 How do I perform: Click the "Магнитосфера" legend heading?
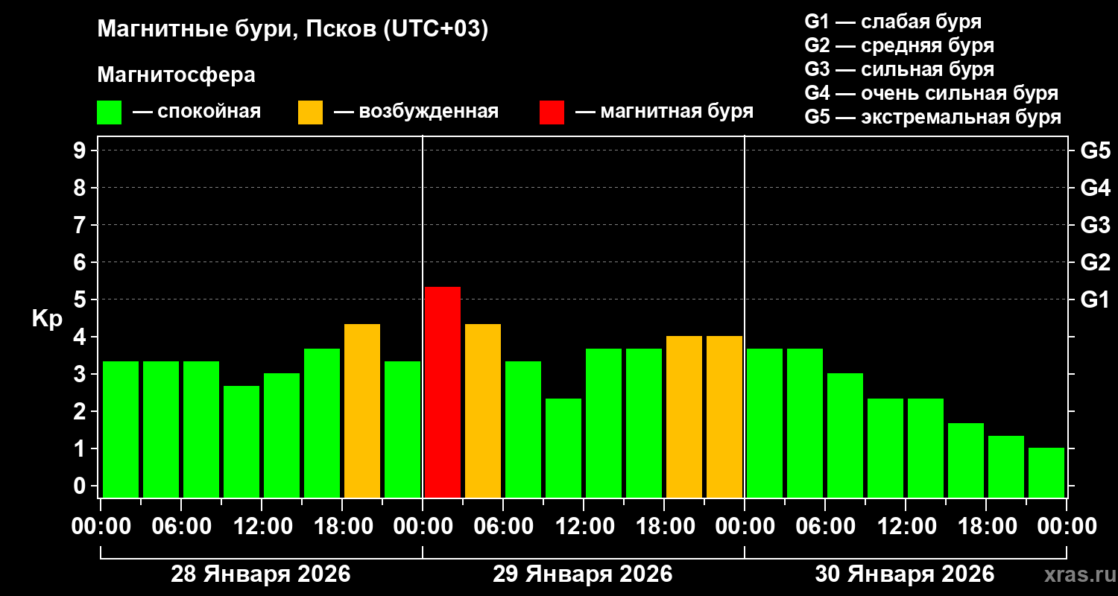click(176, 75)
